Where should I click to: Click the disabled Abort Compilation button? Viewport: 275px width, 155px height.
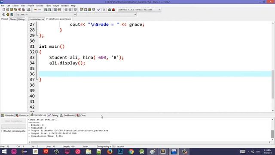pyautogui.click(x=14, y=121)
